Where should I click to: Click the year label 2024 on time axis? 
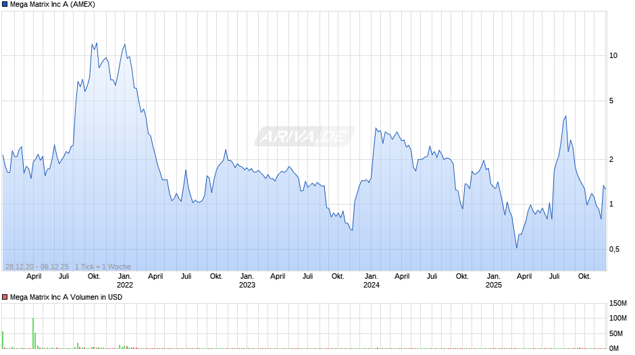[372, 285]
